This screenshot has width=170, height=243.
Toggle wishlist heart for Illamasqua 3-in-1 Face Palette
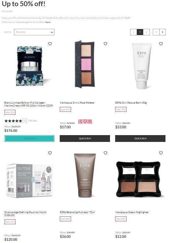coord(105,44)
